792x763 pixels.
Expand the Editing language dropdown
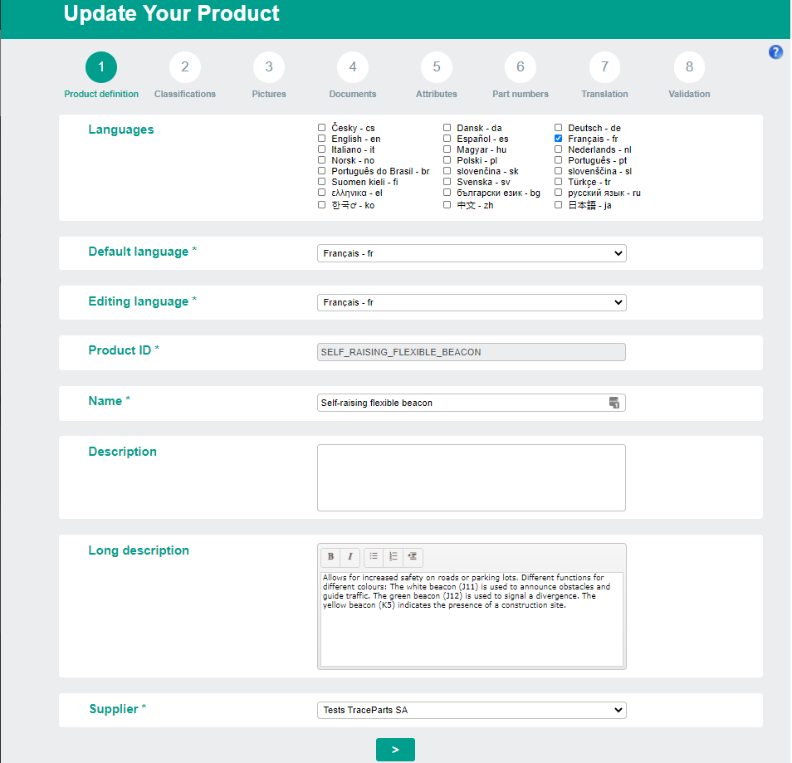(x=472, y=303)
